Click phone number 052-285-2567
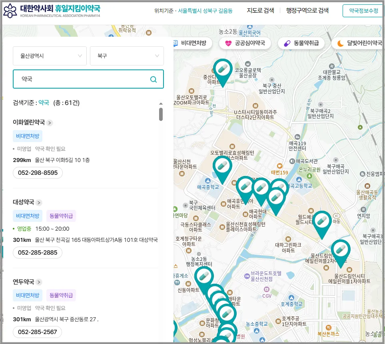Viewport: 385px width, 344px height. (37, 332)
